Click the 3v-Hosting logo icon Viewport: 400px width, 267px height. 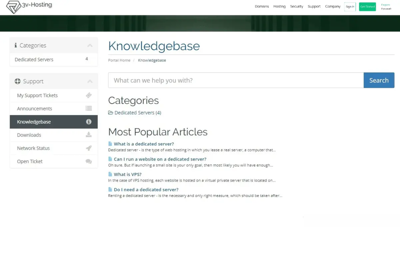click(14, 7)
